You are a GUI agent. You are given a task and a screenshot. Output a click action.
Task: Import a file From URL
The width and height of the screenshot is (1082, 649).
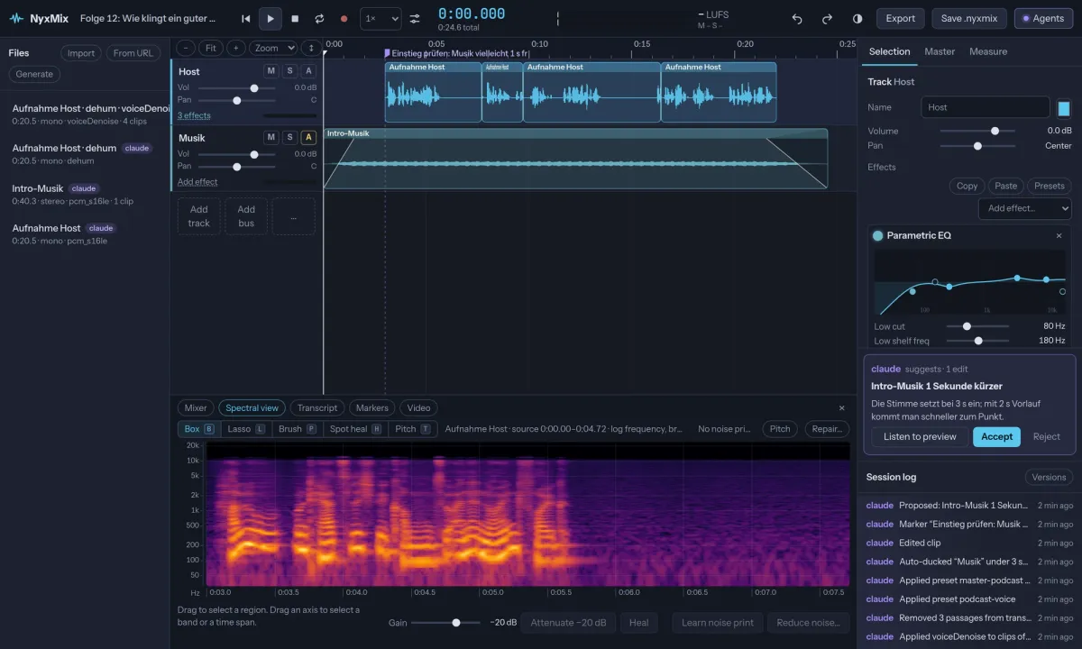click(133, 53)
